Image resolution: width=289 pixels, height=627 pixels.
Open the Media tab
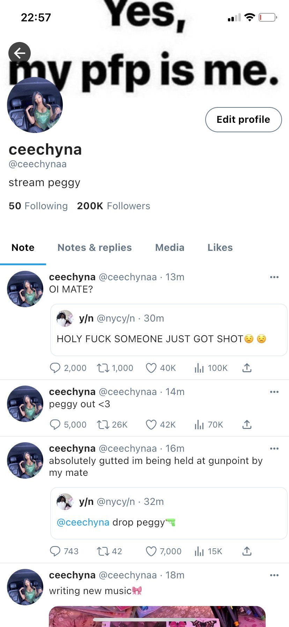tap(170, 248)
